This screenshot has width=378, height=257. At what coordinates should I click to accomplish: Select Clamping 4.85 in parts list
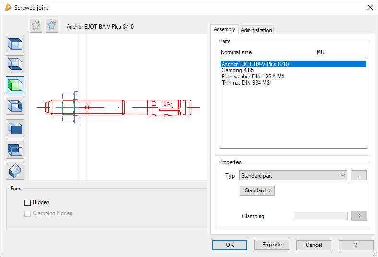pos(235,70)
